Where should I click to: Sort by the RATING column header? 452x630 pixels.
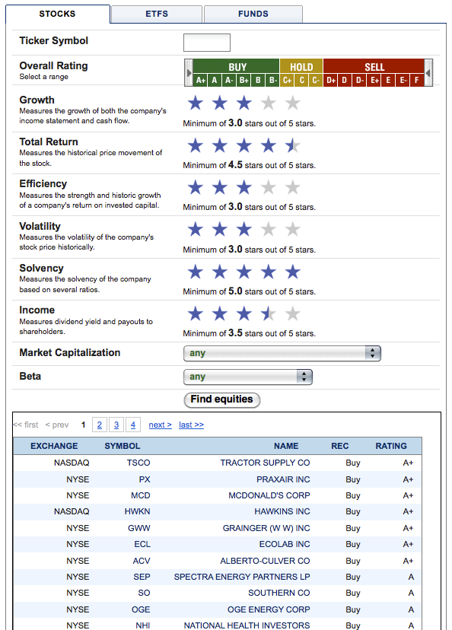pos(391,446)
